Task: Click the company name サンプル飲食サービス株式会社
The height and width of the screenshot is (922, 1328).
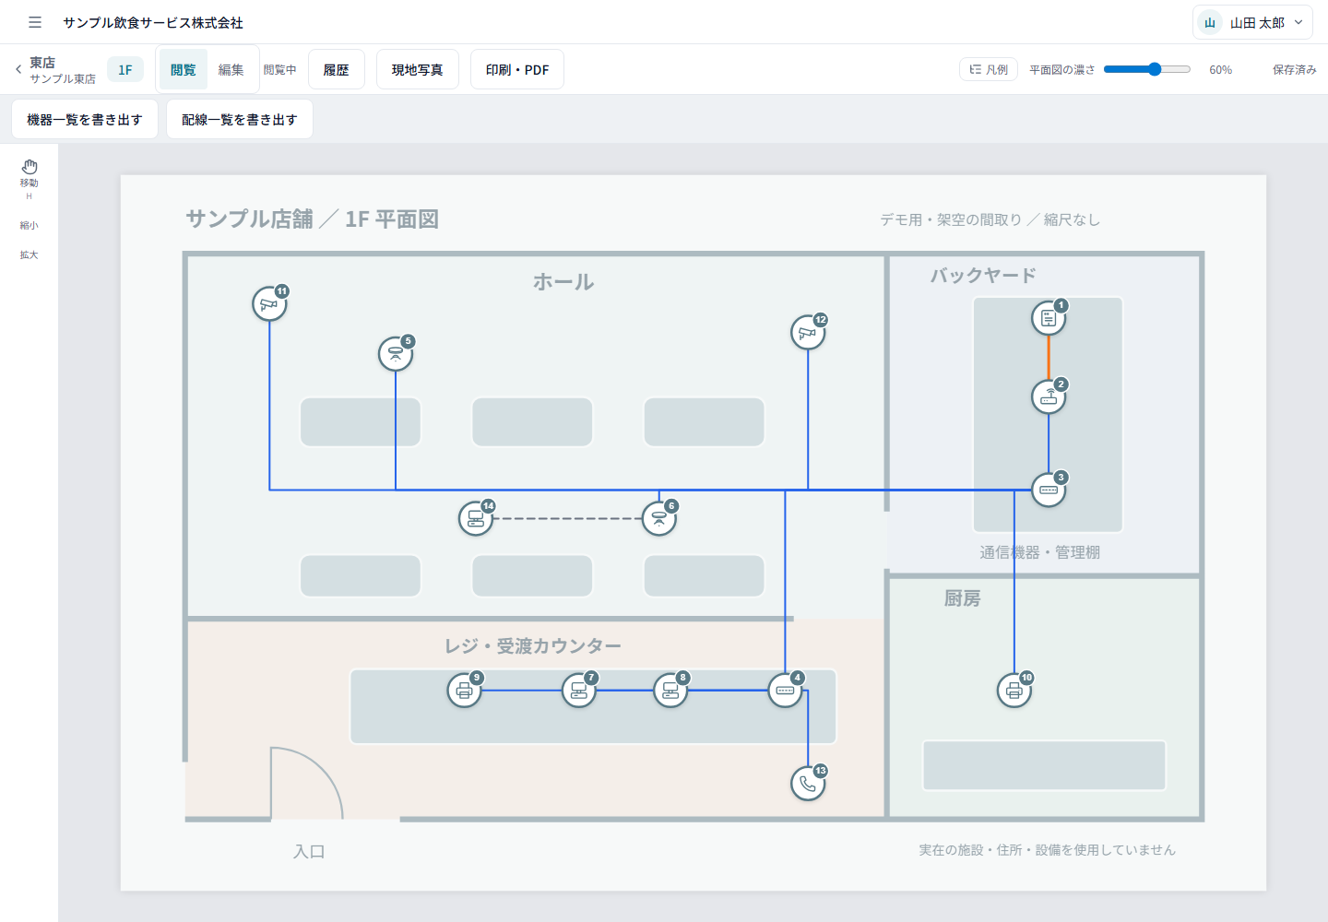Action: point(153,22)
